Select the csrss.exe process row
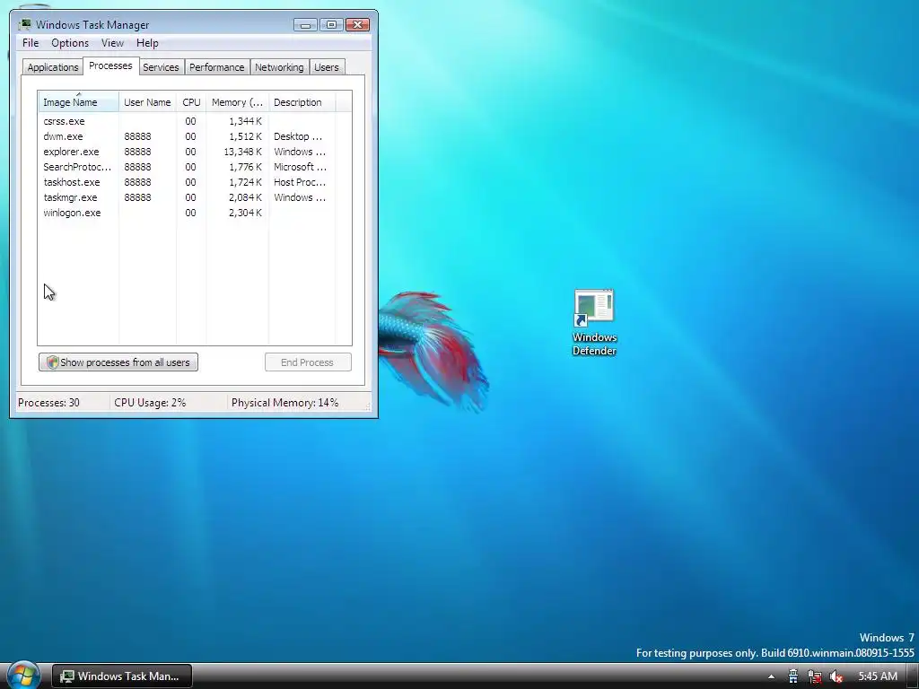This screenshot has width=919, height=689. coord(188,121)
